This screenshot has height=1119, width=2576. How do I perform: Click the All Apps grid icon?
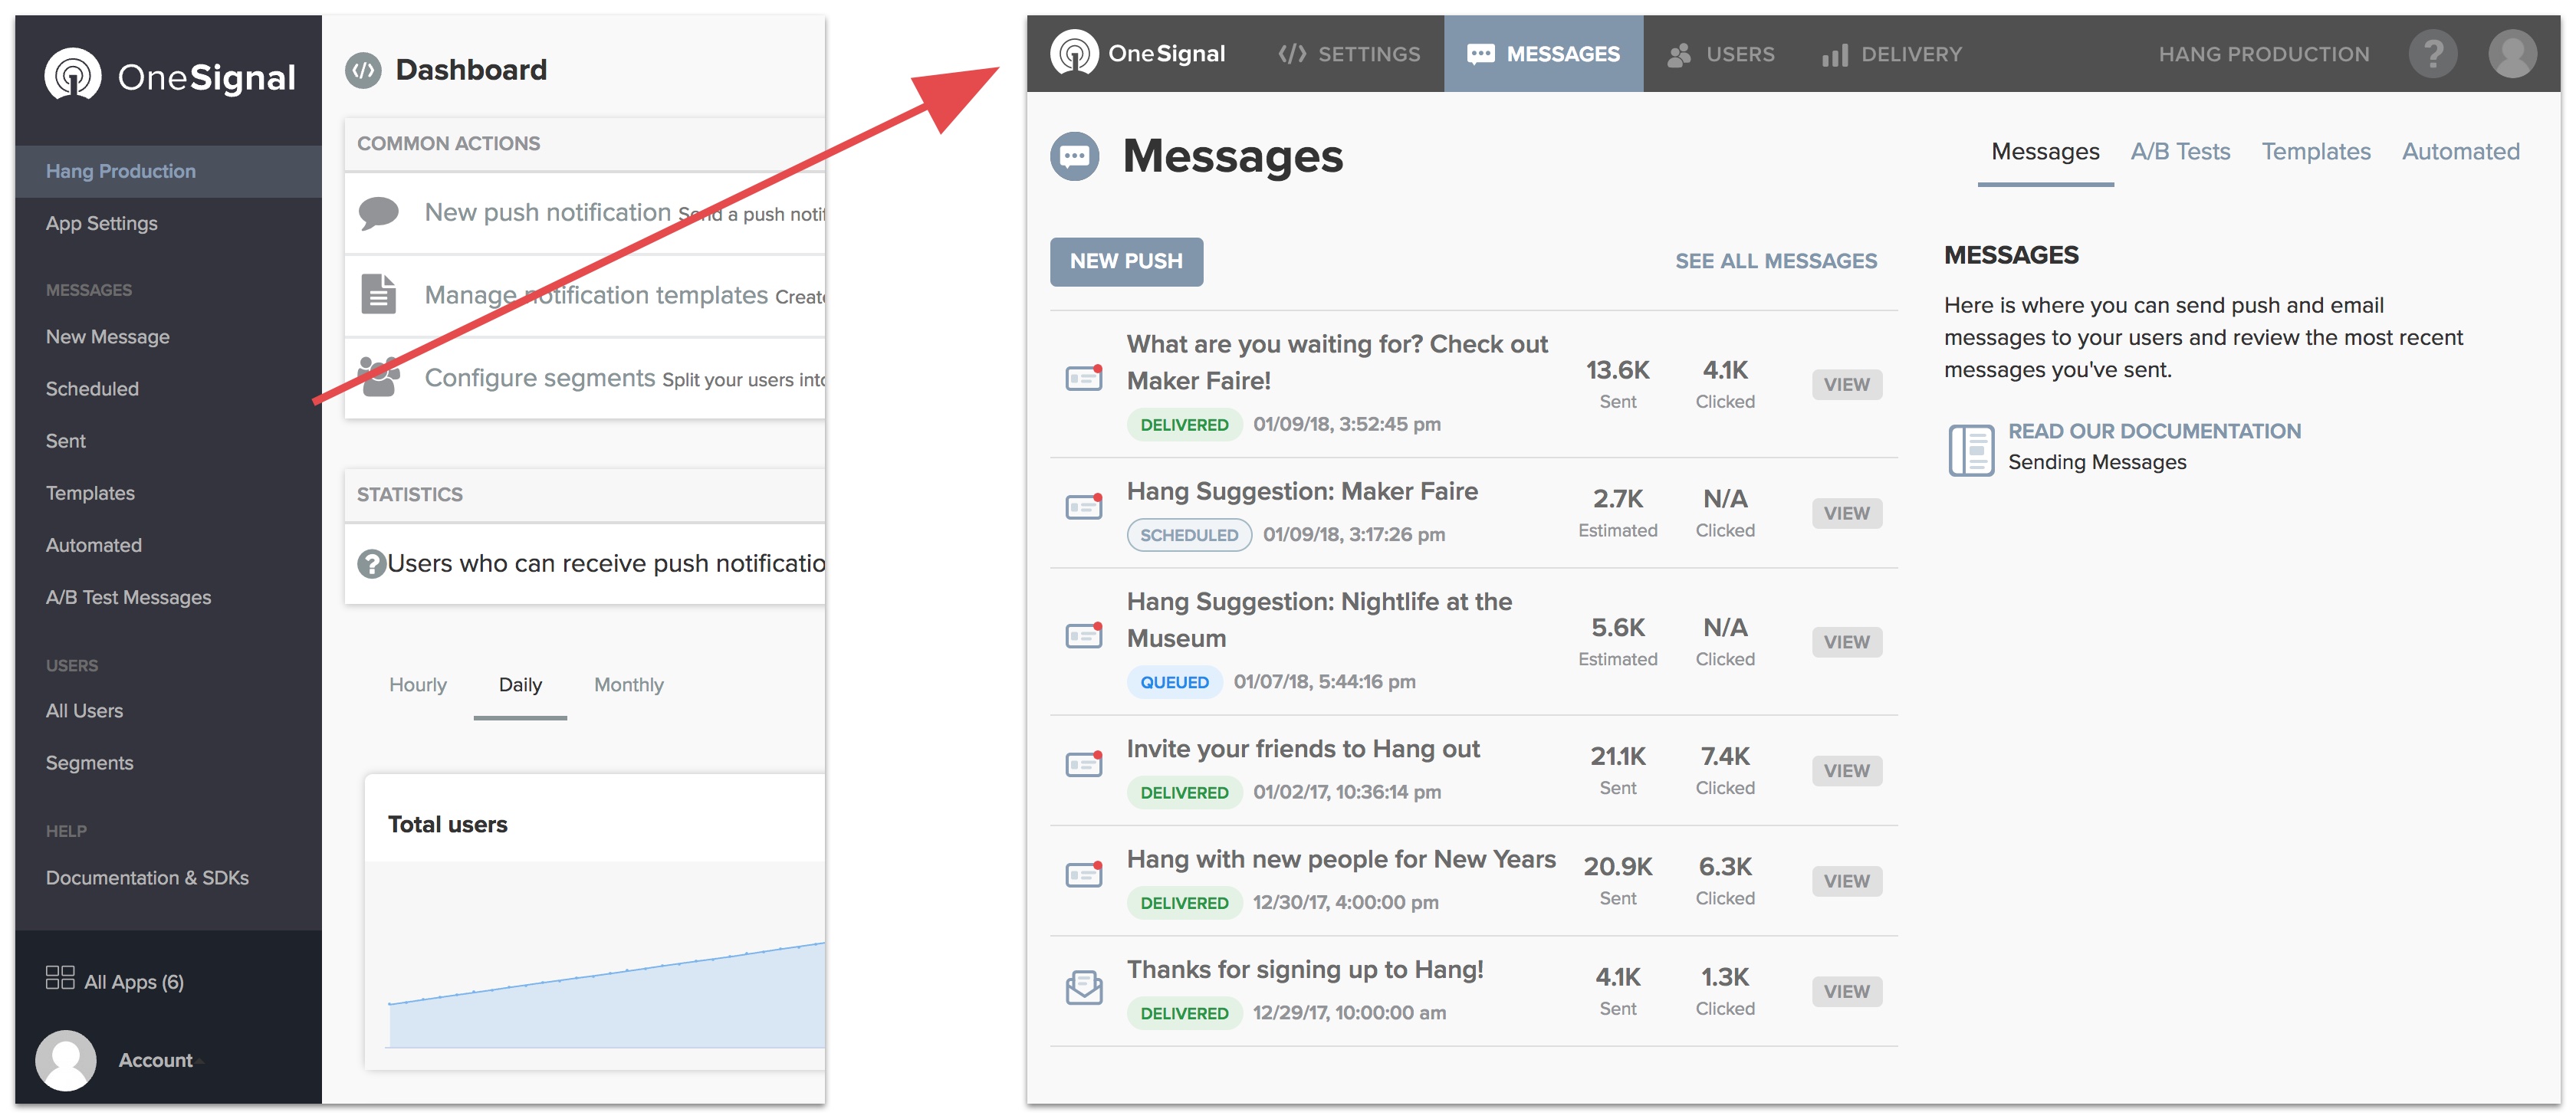point(60,978)
